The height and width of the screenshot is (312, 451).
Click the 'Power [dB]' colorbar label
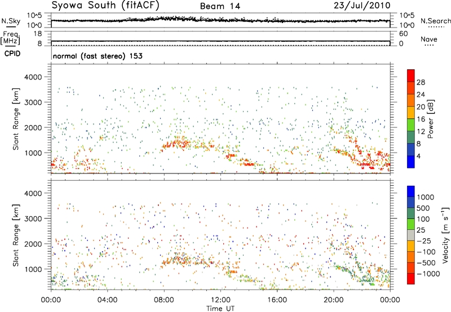[x=430, y=119]
